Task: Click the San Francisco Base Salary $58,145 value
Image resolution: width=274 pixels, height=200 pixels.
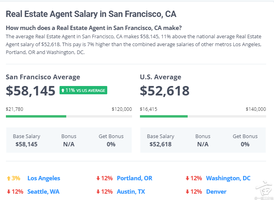Action: 26,144
